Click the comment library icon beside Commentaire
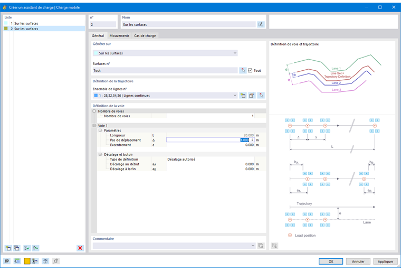 tap(261, 246)
